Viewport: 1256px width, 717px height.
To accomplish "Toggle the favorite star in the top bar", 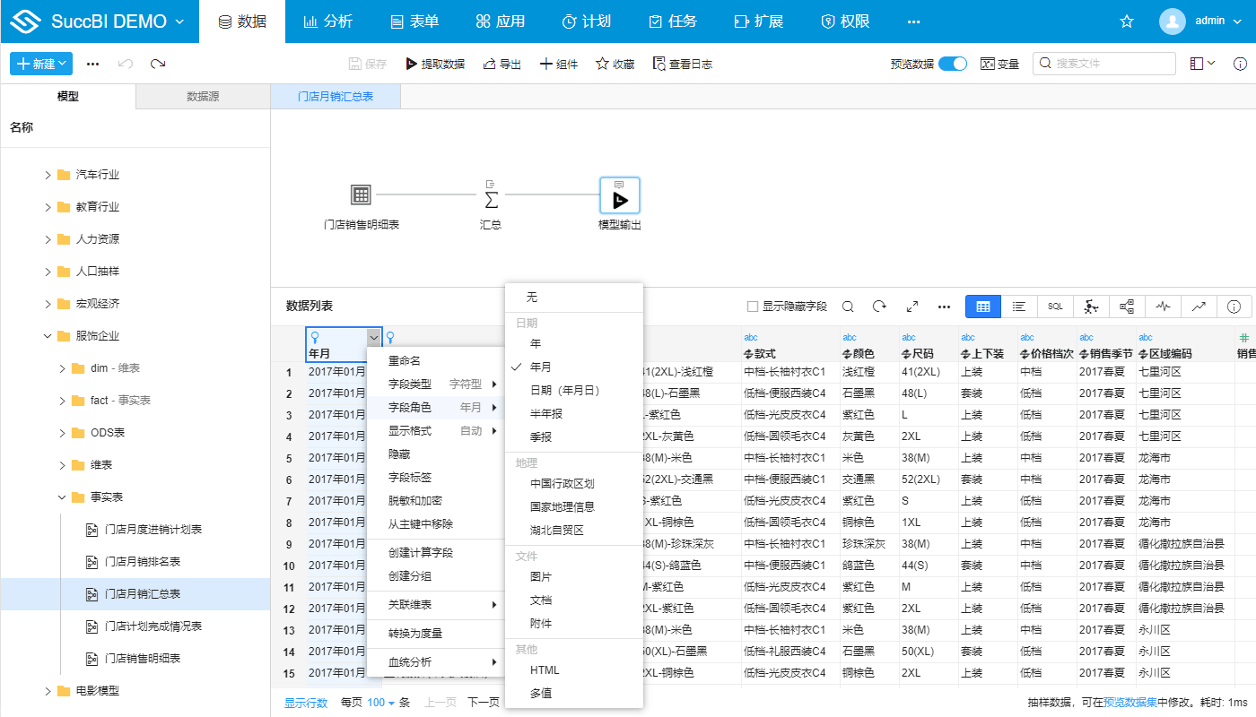I will point(1127,21).
